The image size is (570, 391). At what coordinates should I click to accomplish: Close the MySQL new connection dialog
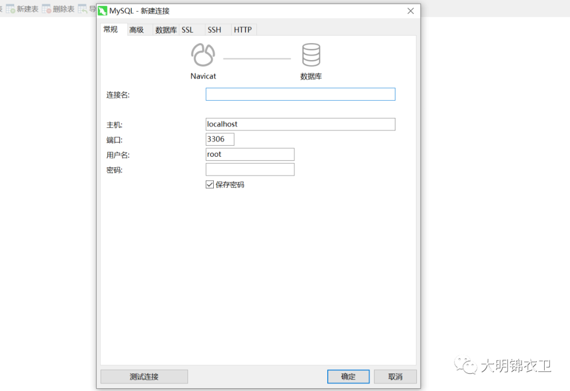pos(411,11)
